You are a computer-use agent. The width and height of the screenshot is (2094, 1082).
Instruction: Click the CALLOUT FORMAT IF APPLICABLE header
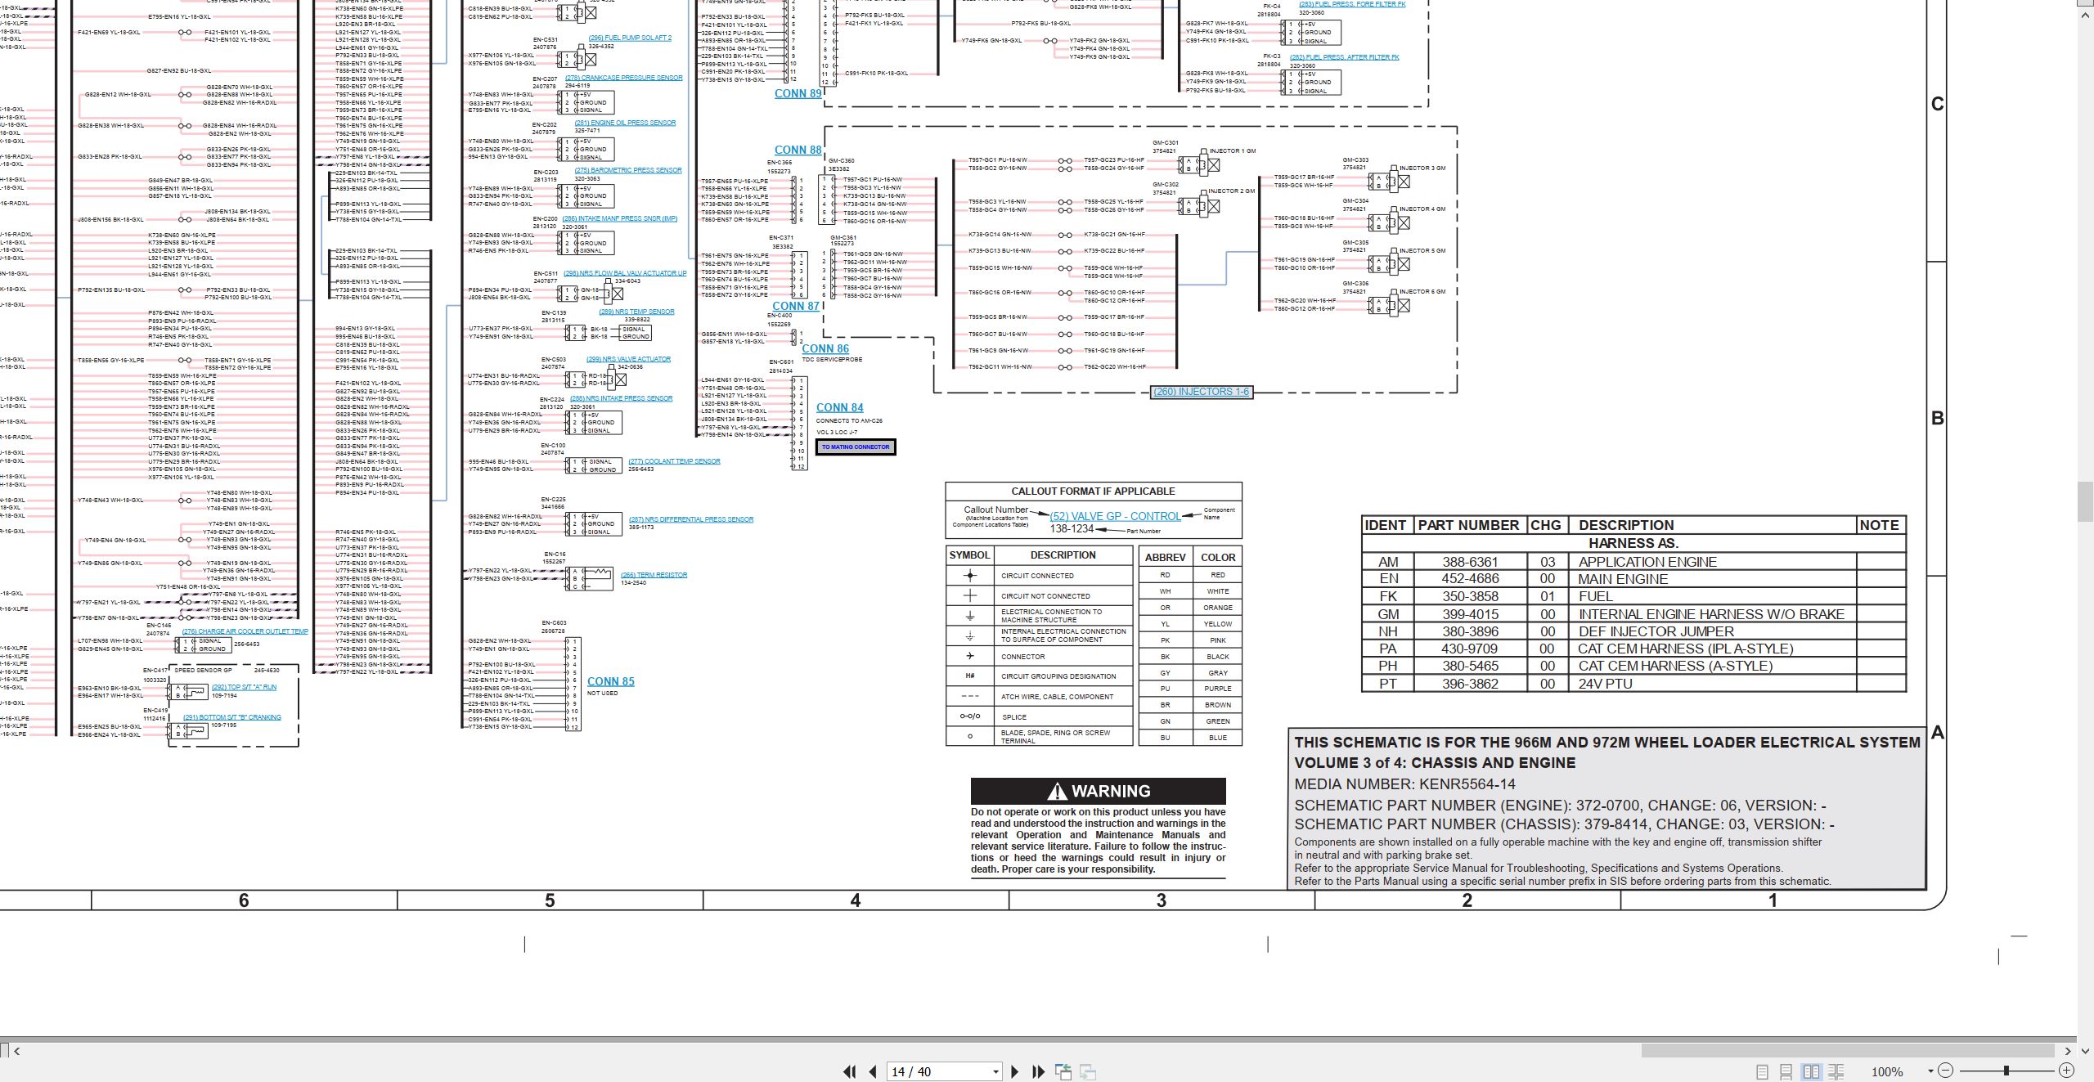tap(1093, 492)
